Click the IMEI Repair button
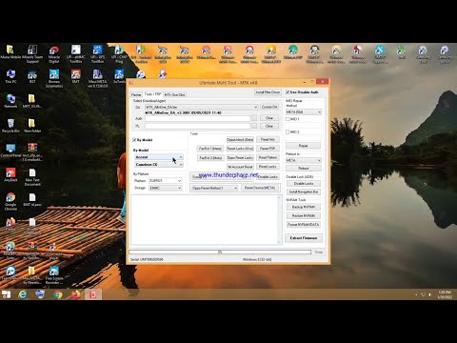The image size is (457, 343). [304, 146]
